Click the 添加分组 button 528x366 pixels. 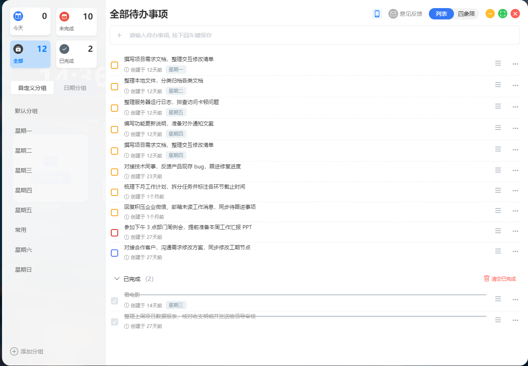(x=27, y=351)
